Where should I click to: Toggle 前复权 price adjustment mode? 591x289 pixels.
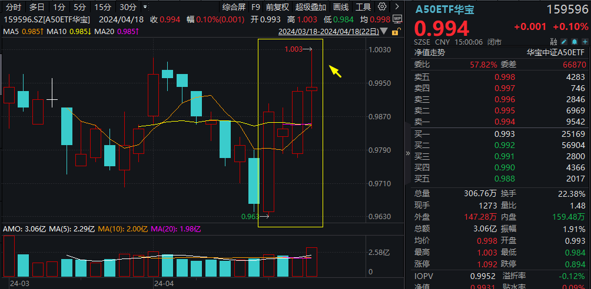point(277,7)
